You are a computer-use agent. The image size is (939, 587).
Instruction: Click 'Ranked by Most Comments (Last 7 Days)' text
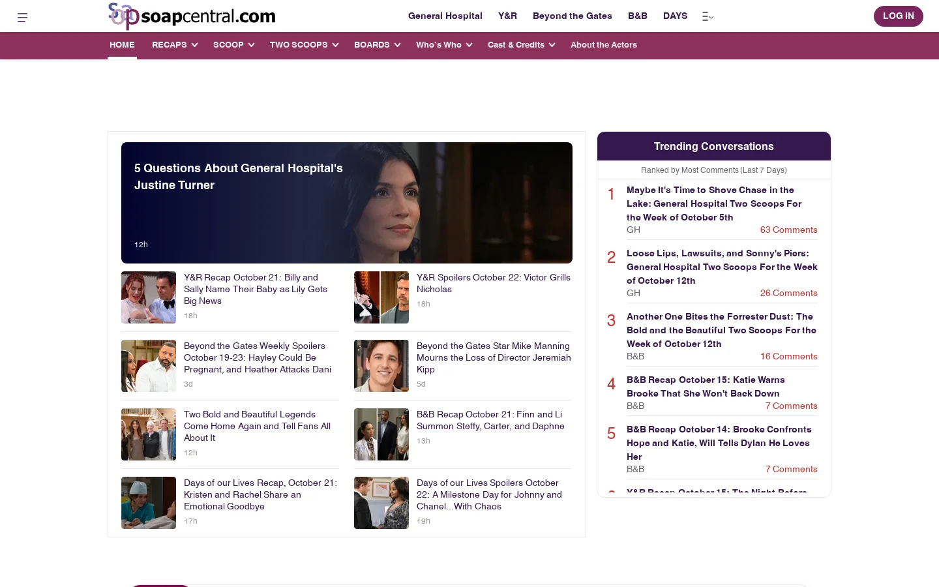(714, 170)
